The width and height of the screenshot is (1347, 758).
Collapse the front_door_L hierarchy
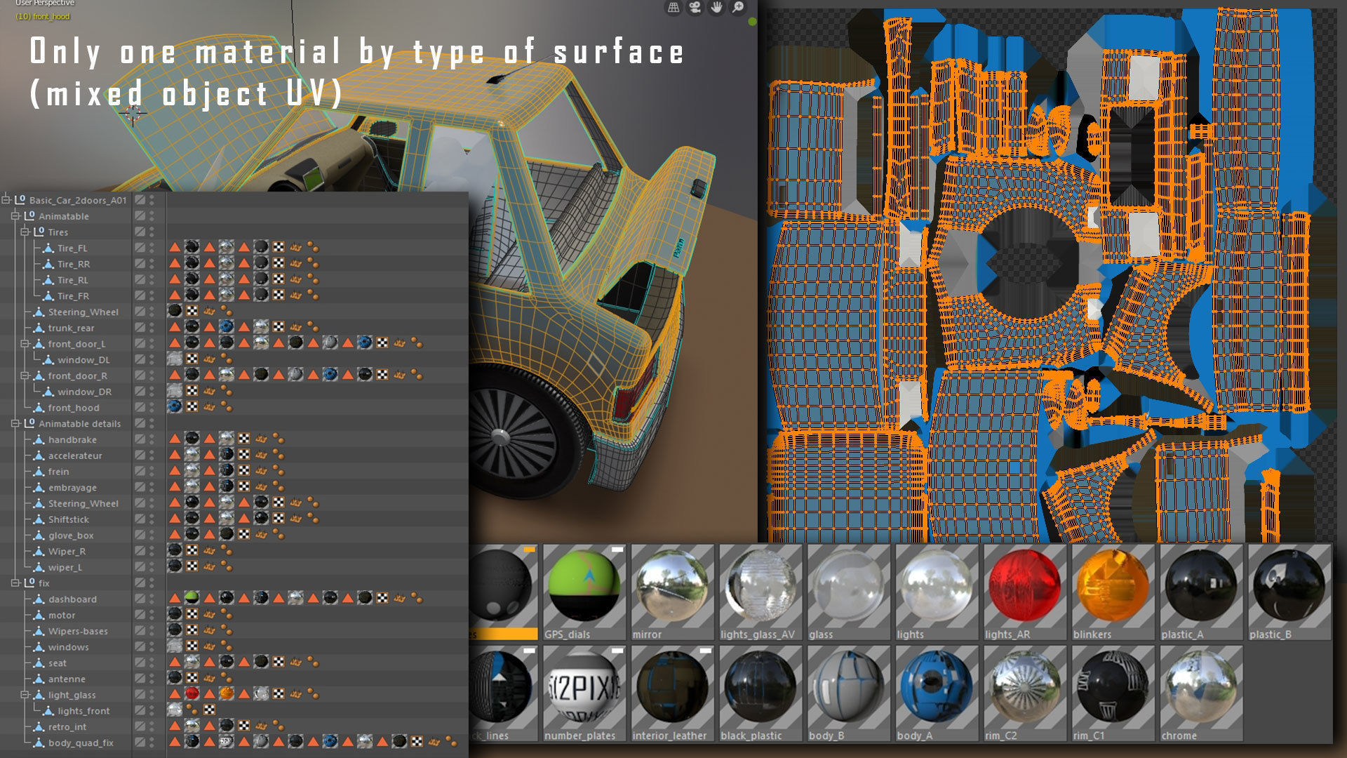tap(25, 344)
